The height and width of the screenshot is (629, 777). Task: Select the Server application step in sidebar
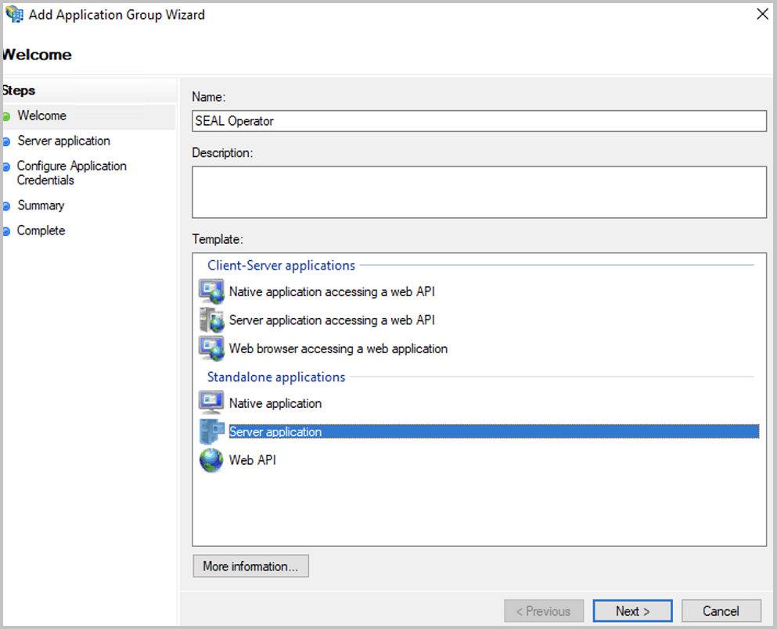(x=63, y=141)
